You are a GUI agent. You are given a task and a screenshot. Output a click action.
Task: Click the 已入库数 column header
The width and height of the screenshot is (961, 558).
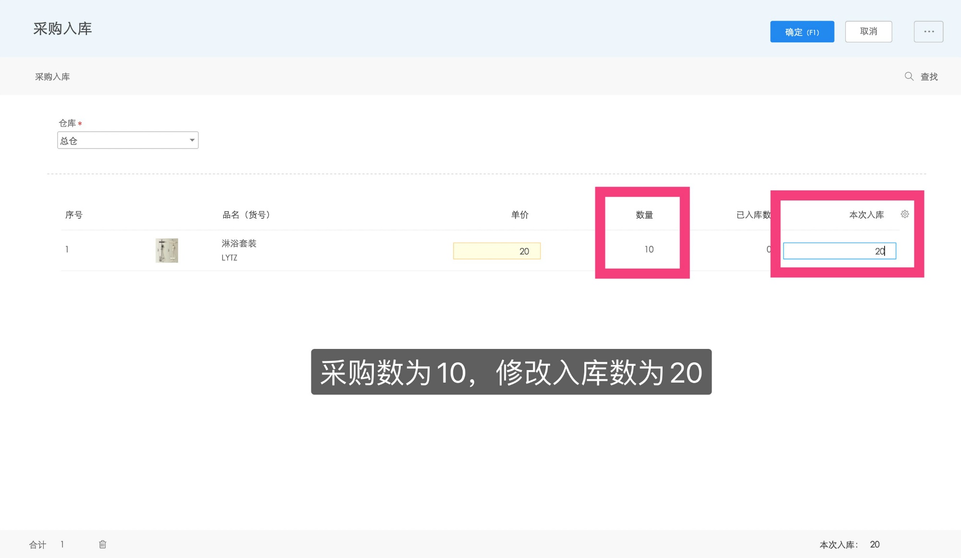coord(752,214)
